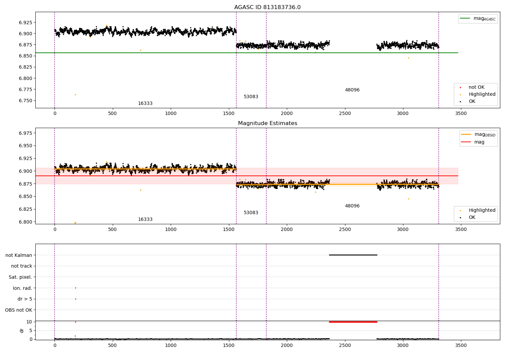This screenshot has width=505, height=353.
Task: Click obsid label 16333 in Magnitude Estimates plot
Action: tap(145, 220)
